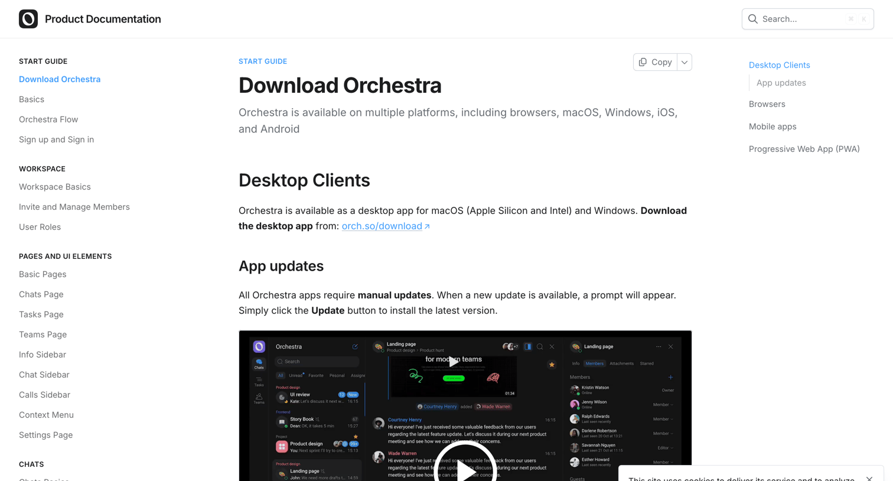Go to Orchestra Flow page

coord(48,119)
